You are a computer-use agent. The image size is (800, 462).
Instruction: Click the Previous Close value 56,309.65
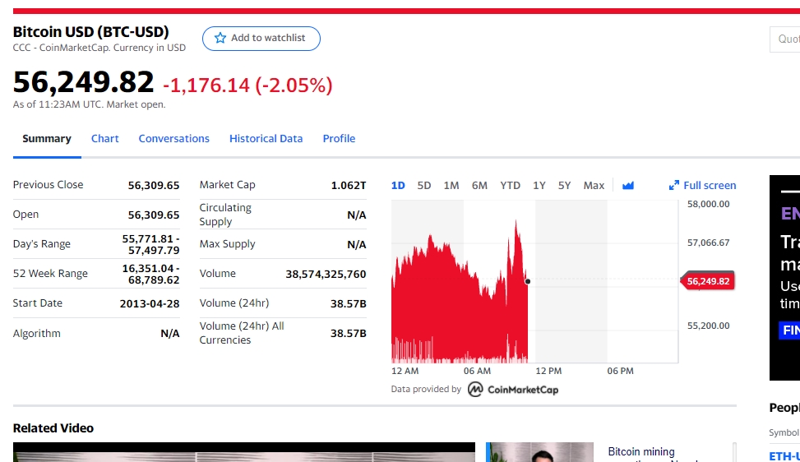pyautogui.click(x=154, y=186)
